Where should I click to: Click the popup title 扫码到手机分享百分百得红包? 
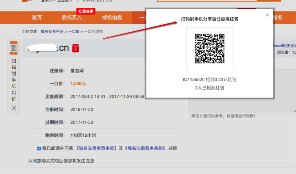[209, 19]
